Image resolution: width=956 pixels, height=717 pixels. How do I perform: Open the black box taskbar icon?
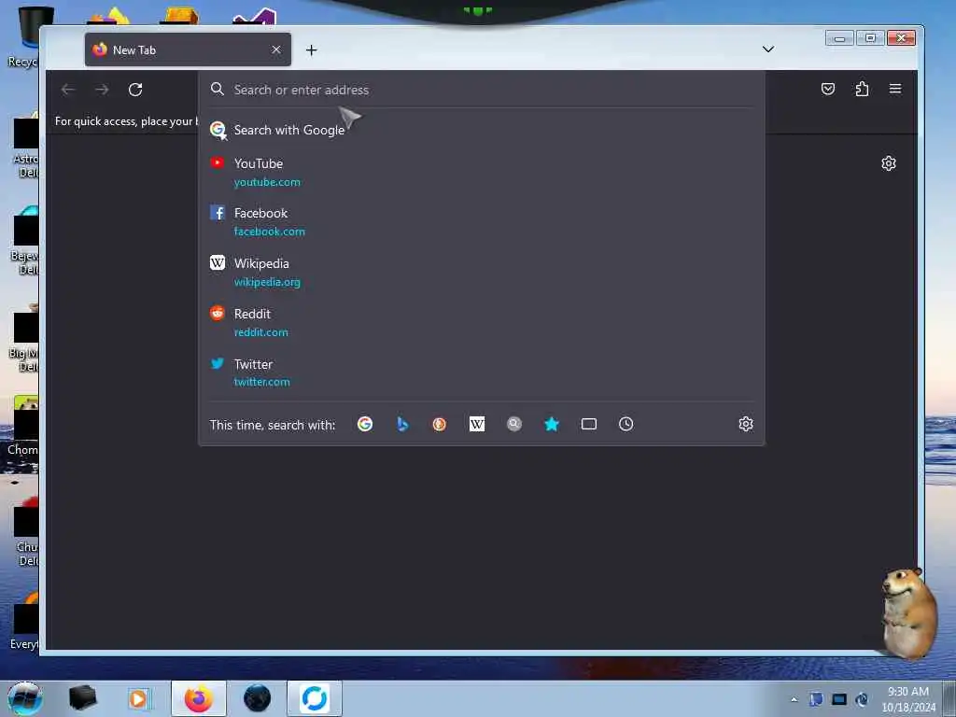83,698
